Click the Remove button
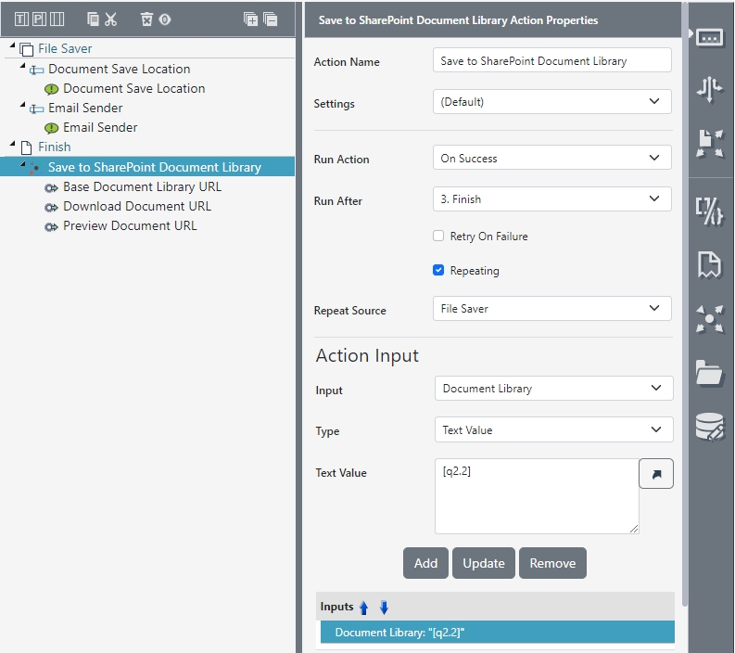735x653 pixels. click(x=552, y=563)
